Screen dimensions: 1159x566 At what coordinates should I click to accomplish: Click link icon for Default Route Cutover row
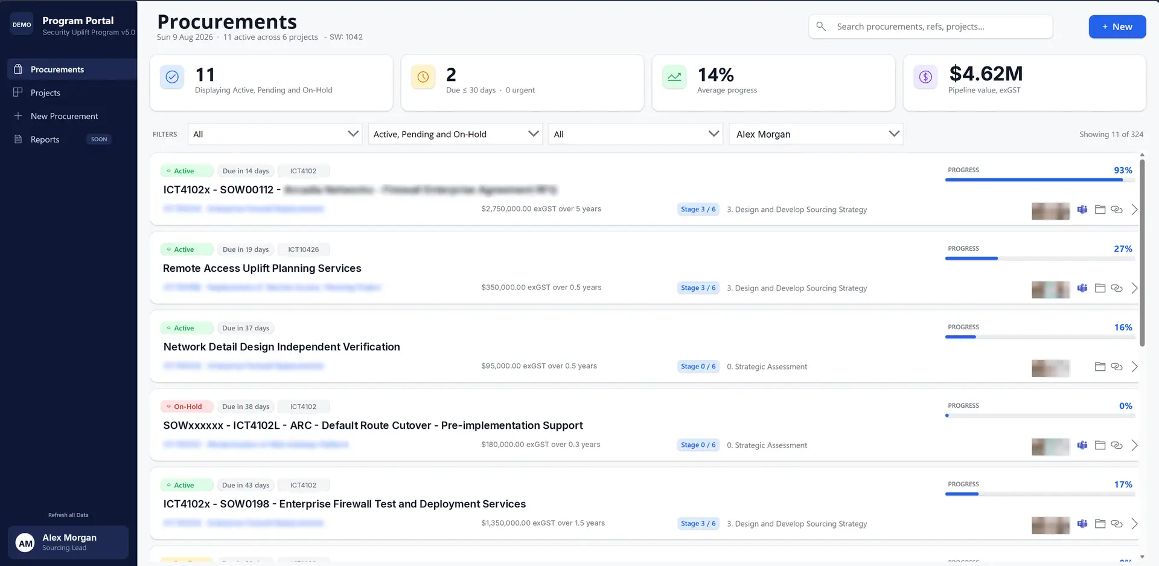click(1117, 445)
